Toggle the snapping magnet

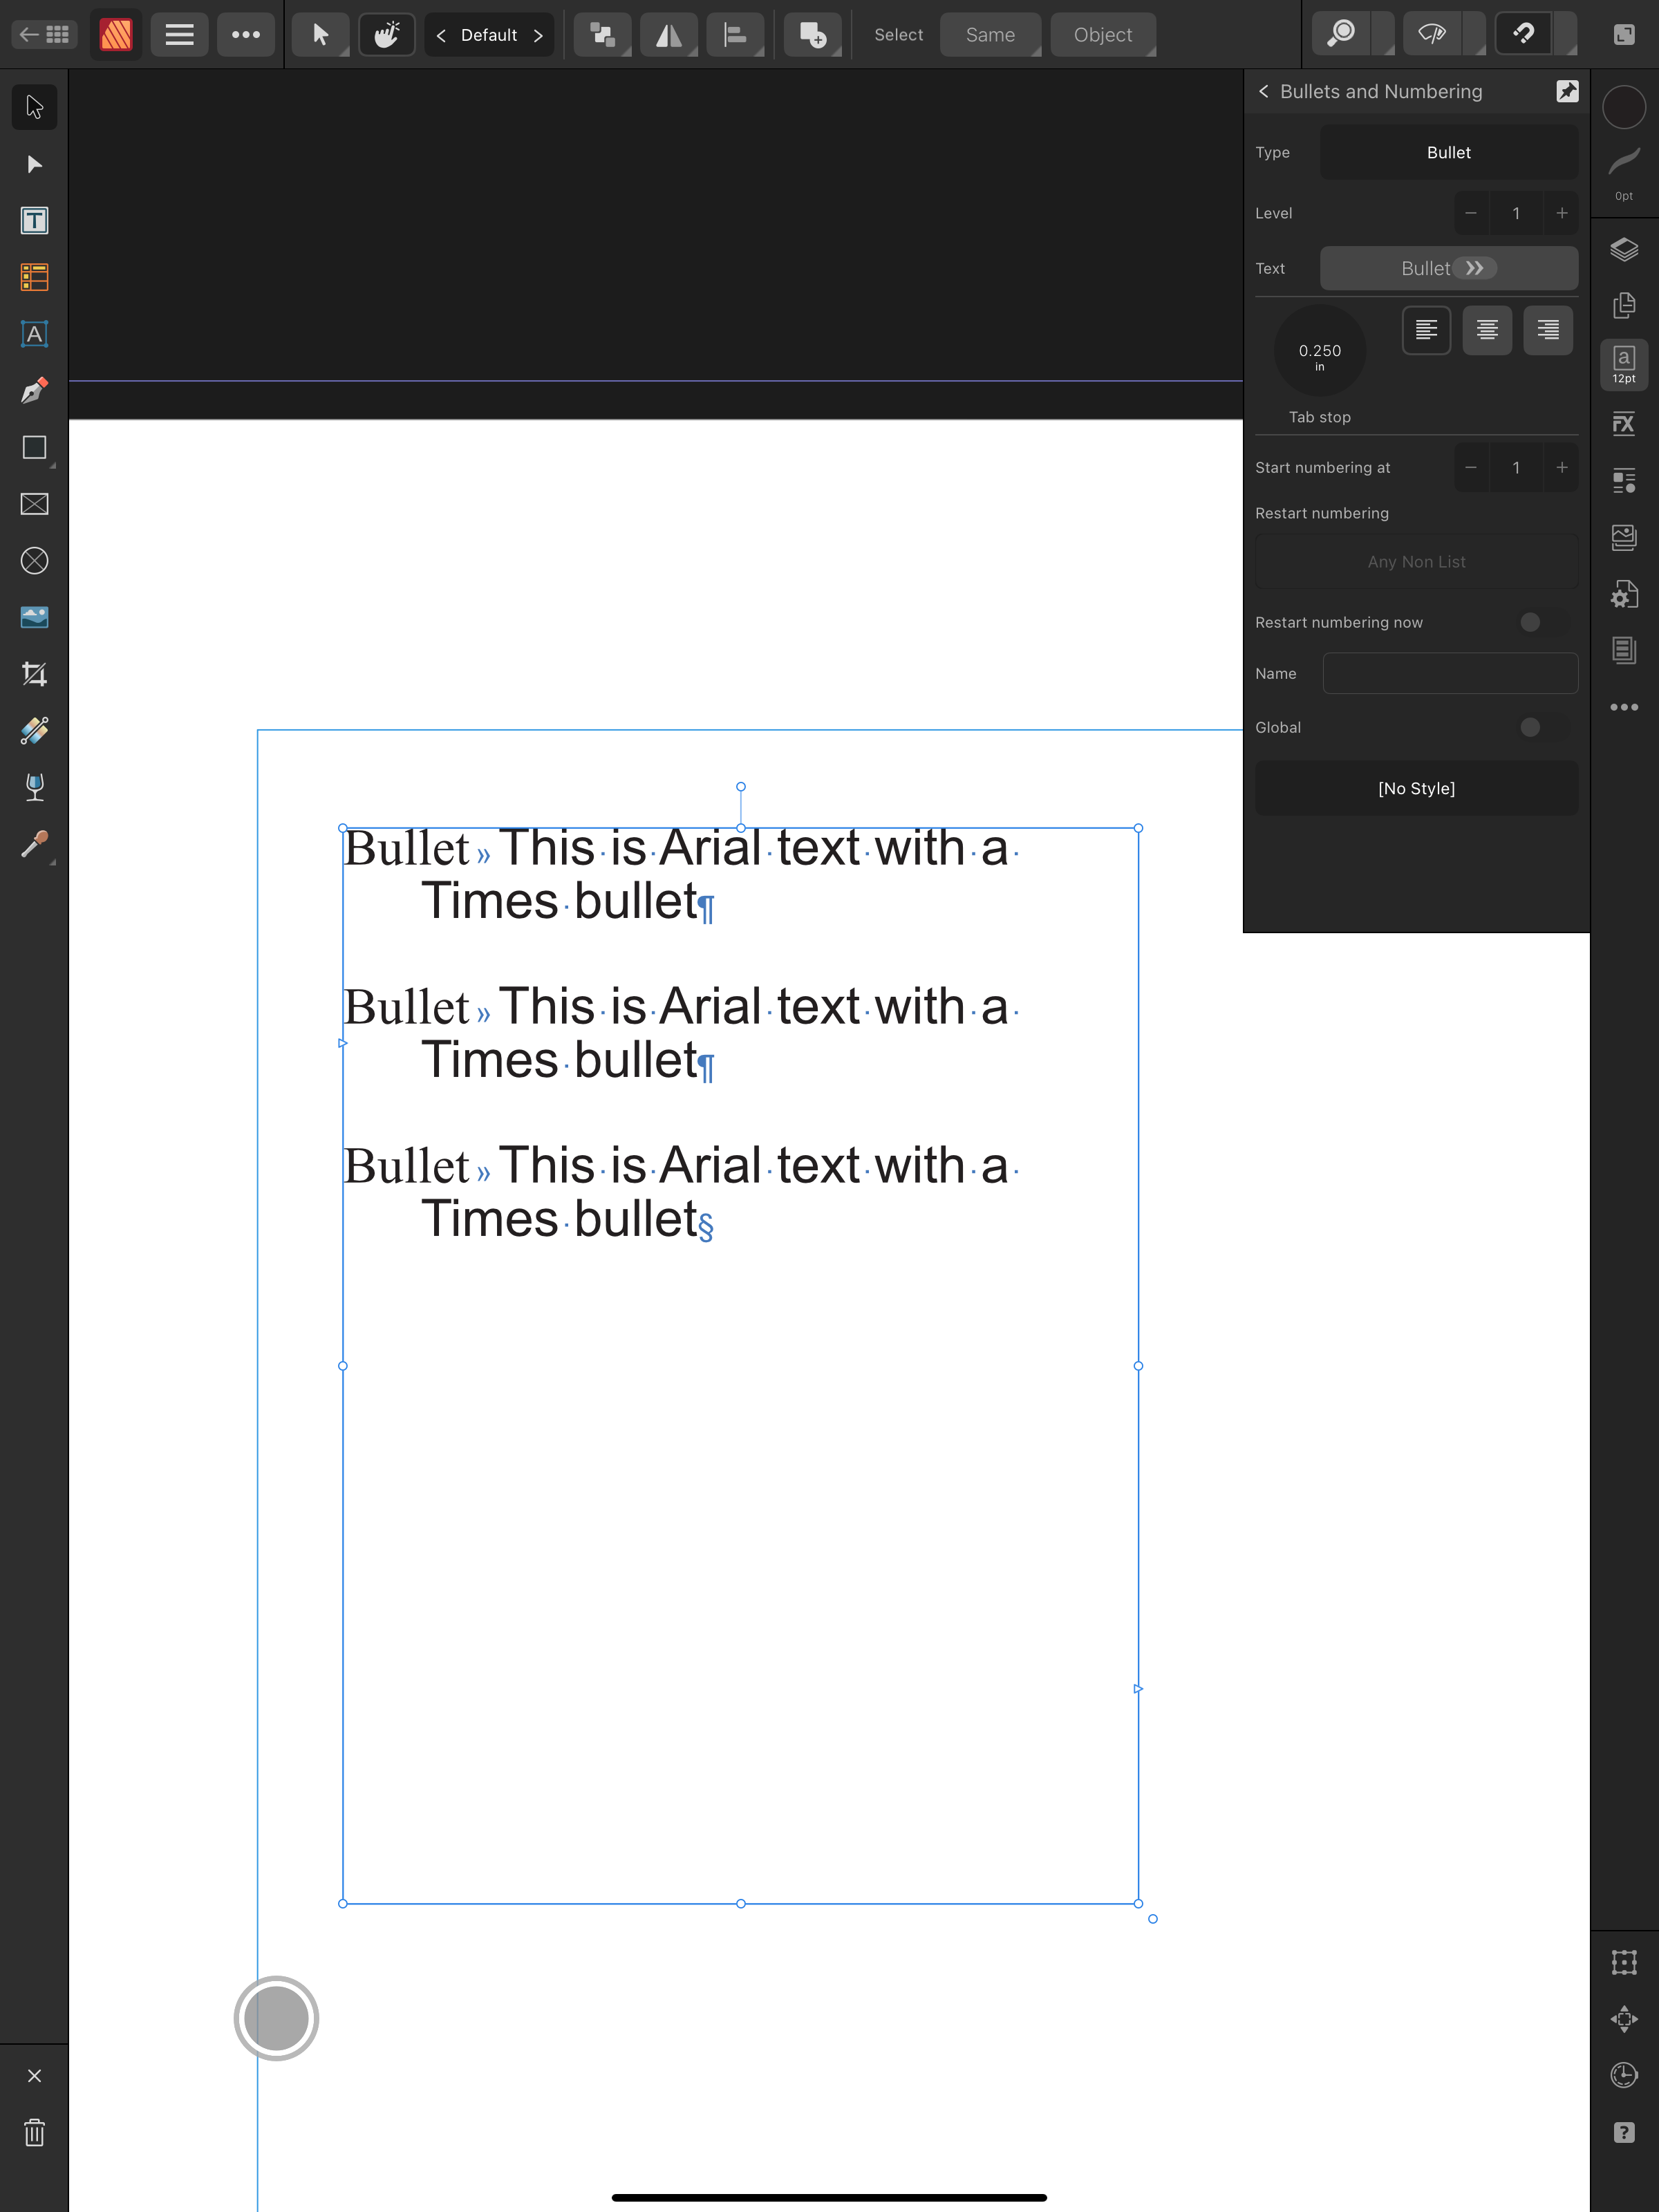click(1524, 35)
